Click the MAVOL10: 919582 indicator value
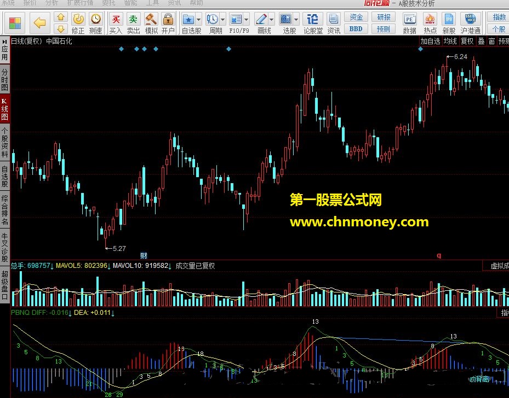 click(x=140, y=266)
